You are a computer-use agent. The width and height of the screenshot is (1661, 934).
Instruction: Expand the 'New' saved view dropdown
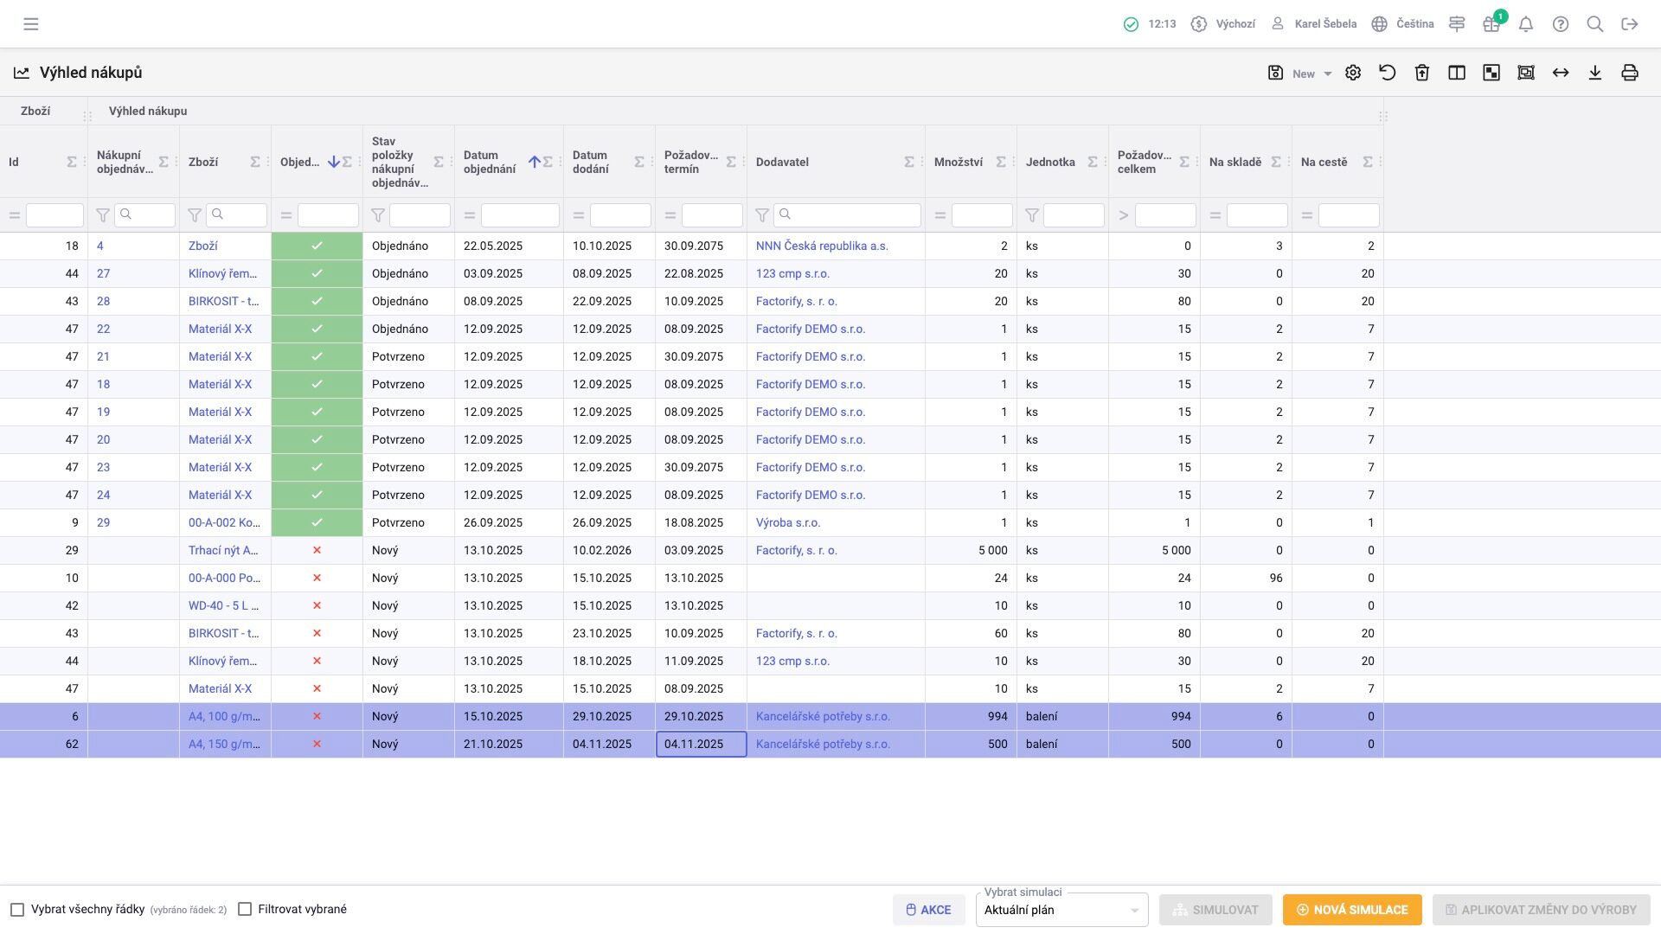coord(1328,74)
